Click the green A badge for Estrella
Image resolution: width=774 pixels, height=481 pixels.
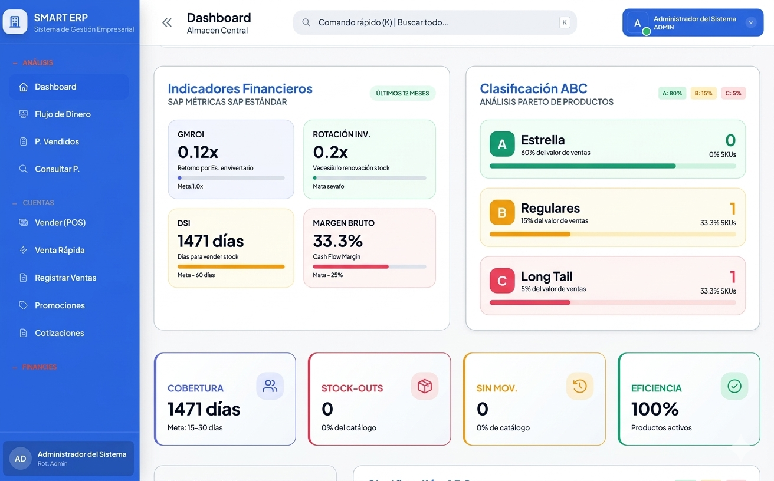tap(502, 144)
